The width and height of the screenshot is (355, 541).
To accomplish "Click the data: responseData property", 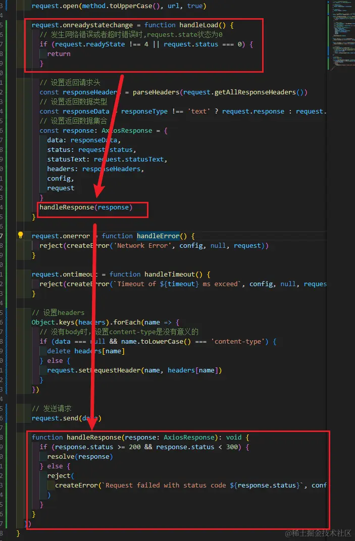I will click(84, 140).
